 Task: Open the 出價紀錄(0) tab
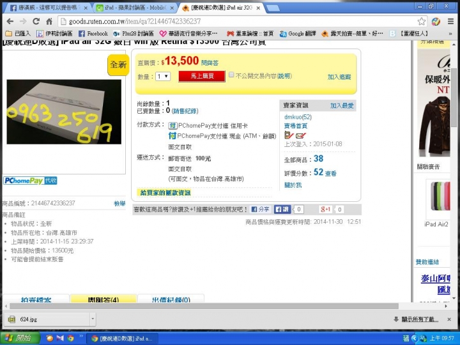(171, 299)
